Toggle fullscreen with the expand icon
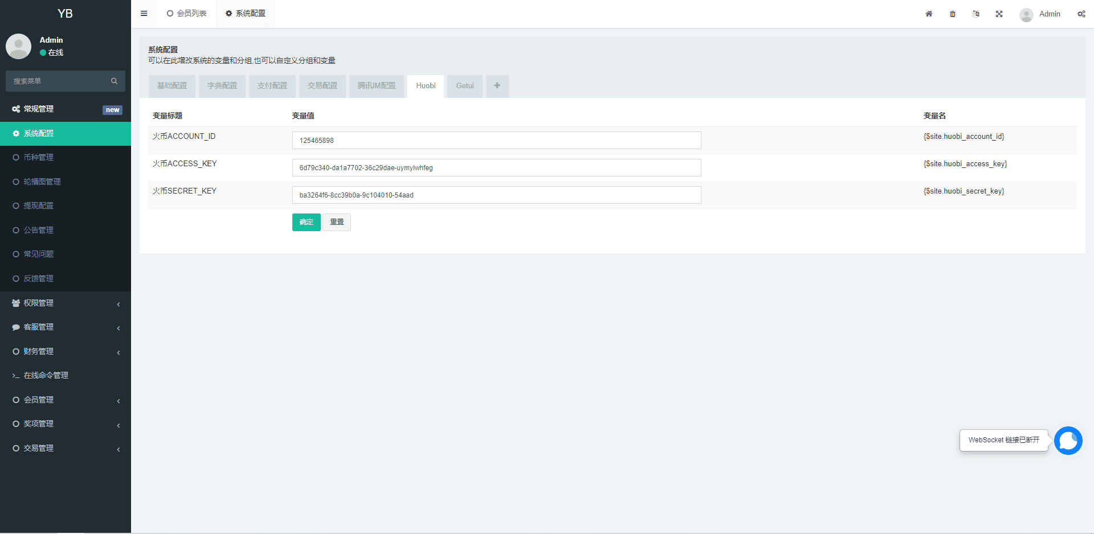The height and width of the screenshot is (534, 1094). 999,14
